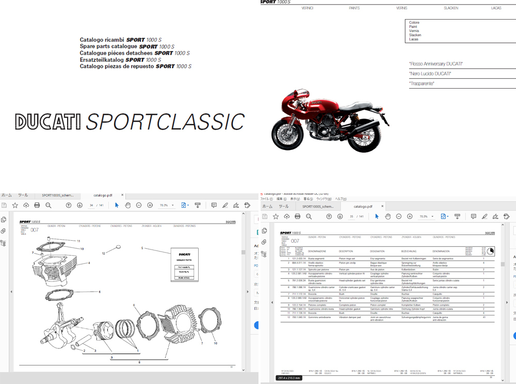The height and width of the screenshot is (384, 516).
Task: Add comment note icon in right Acrobat window
Action: [474, 216]
